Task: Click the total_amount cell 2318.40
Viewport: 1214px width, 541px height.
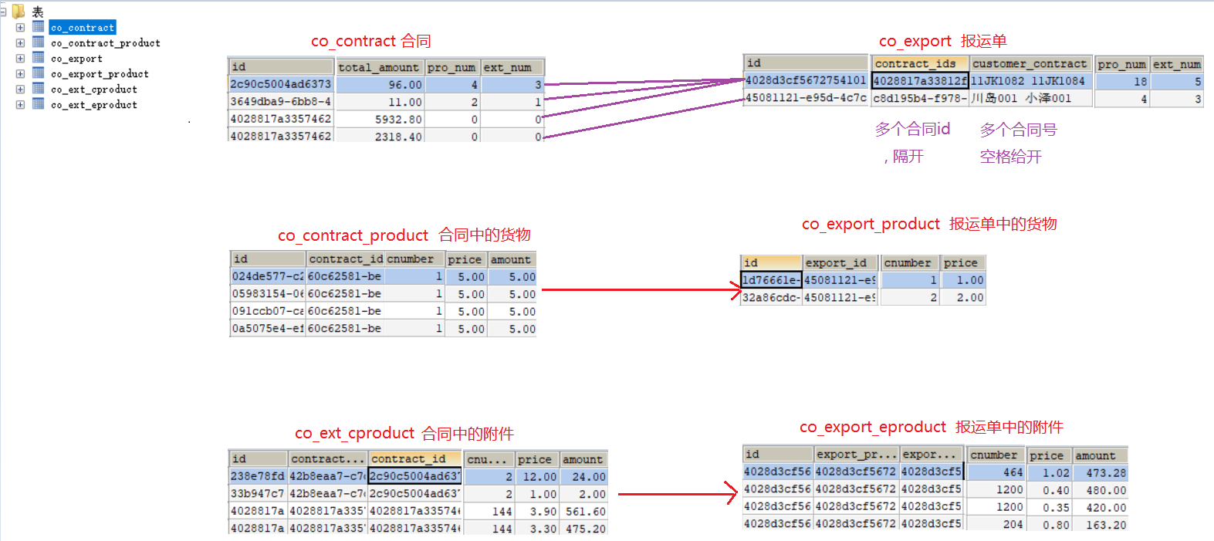Action: click(380, 136)
